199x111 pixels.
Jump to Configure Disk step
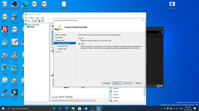(x=62, y=49)
